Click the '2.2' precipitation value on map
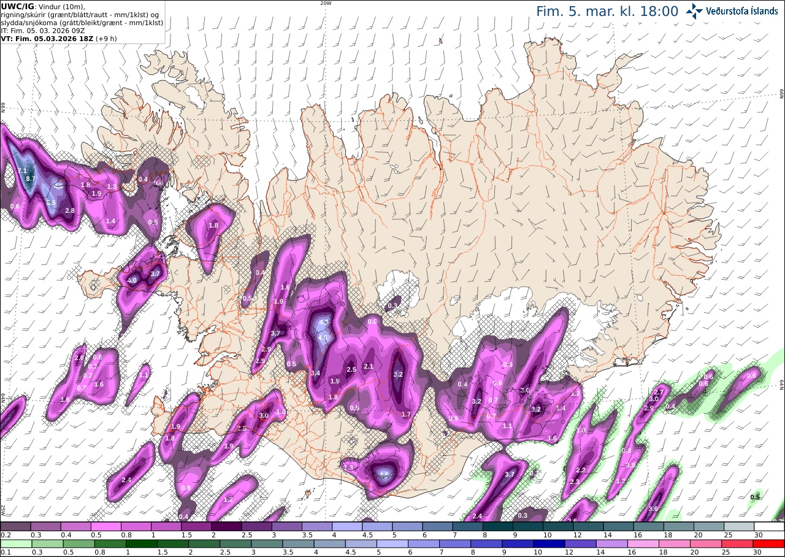This screenshot has height=557, width=785. pyautogui.click(x=581, y=470)
